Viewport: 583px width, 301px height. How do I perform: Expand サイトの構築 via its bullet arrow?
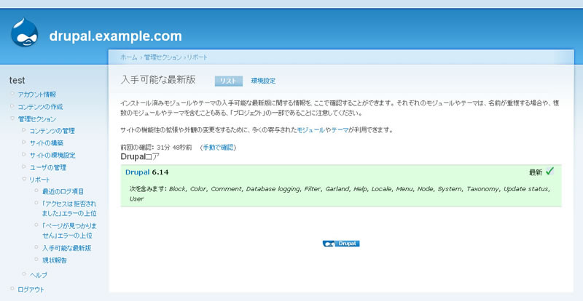pos(24,143)
